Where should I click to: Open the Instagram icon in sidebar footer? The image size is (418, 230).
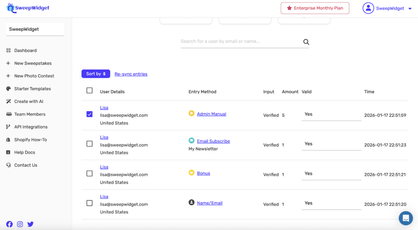pos(20,224)
